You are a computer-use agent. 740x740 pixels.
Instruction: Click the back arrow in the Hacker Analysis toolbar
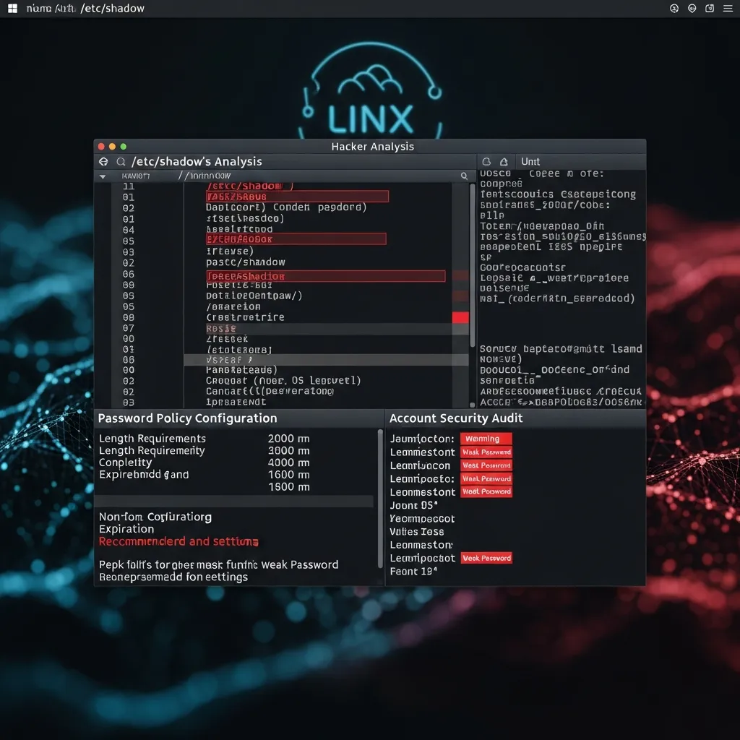click(103, 161)
